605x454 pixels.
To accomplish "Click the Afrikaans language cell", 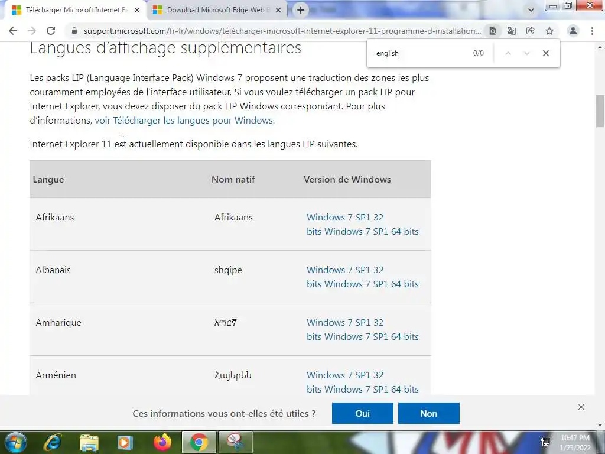I will (55, 218).
